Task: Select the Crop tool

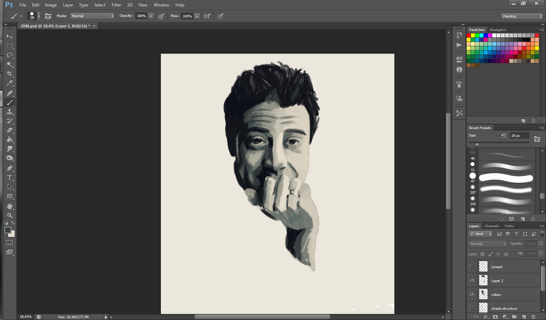Action: click(x=10, y=74)
